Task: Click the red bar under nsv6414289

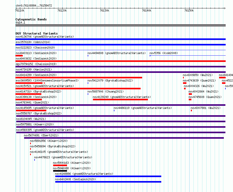Action: (x=79, y=78)
